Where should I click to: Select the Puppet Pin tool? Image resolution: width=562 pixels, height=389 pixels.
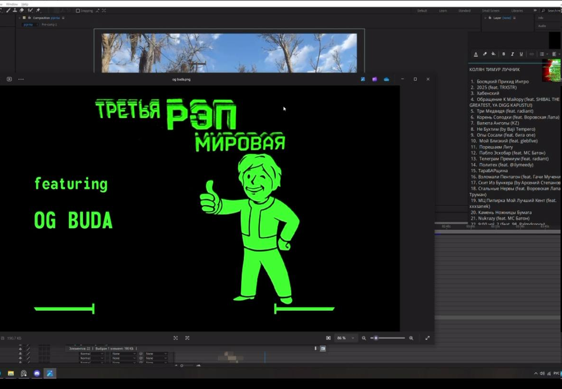[x=38, y=11]
